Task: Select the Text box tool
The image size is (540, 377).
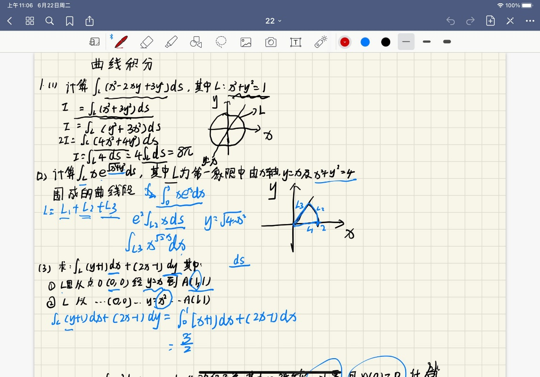Action: point(295,42)
